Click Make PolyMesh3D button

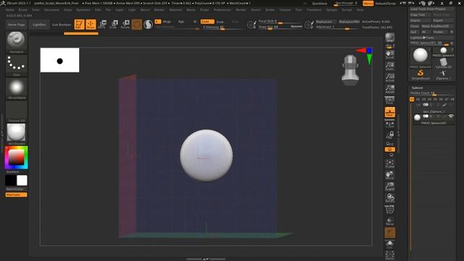[x=437, y=26]
